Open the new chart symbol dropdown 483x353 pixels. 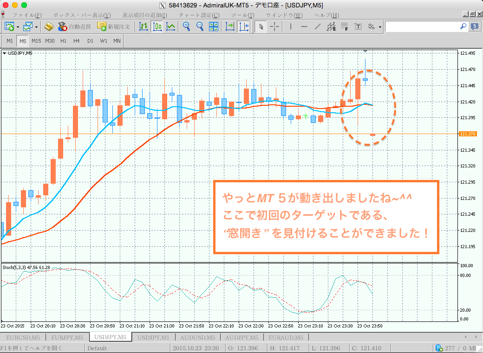17,26
